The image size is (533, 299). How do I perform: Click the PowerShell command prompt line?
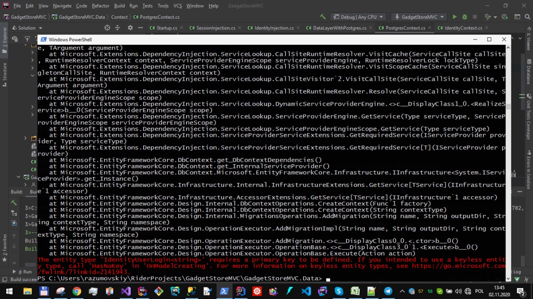coord(271,278)
